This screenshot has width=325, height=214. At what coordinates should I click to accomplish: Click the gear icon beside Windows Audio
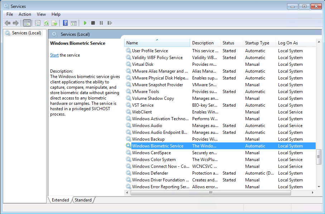tap(128, 125)
